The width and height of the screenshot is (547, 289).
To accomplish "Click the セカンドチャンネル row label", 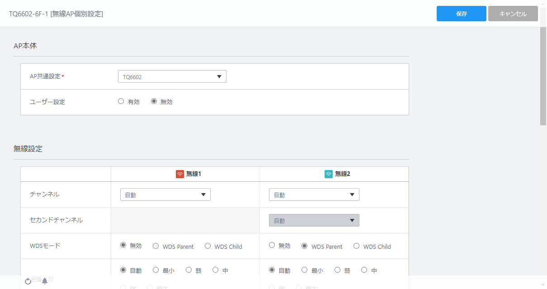I will pyautogui.click(x=56, y=220).
